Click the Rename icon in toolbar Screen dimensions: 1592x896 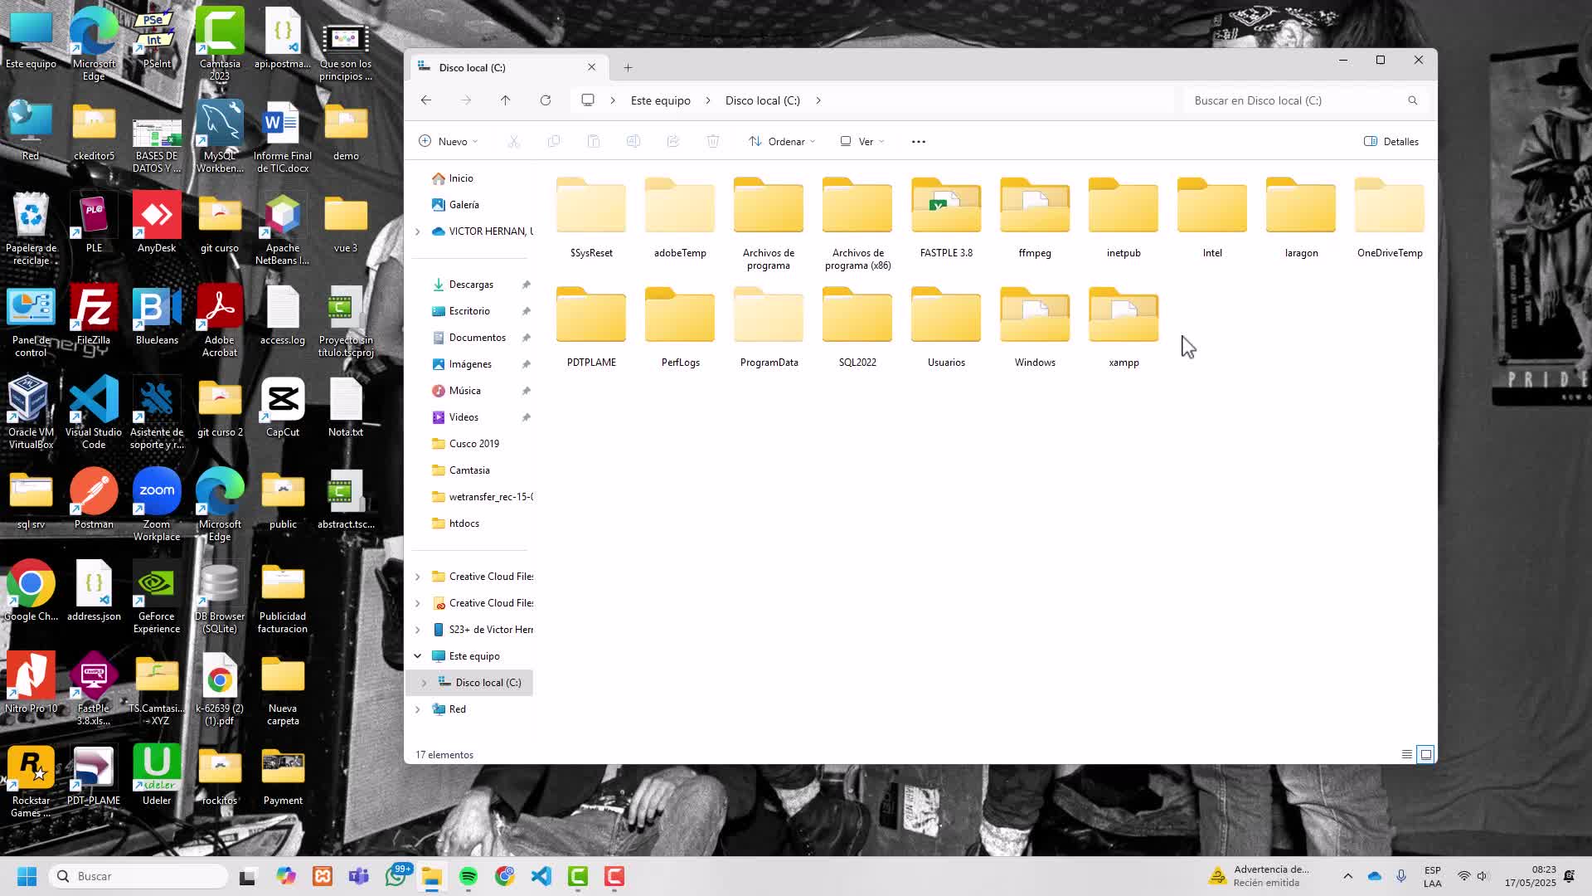[x=633, y=141]
